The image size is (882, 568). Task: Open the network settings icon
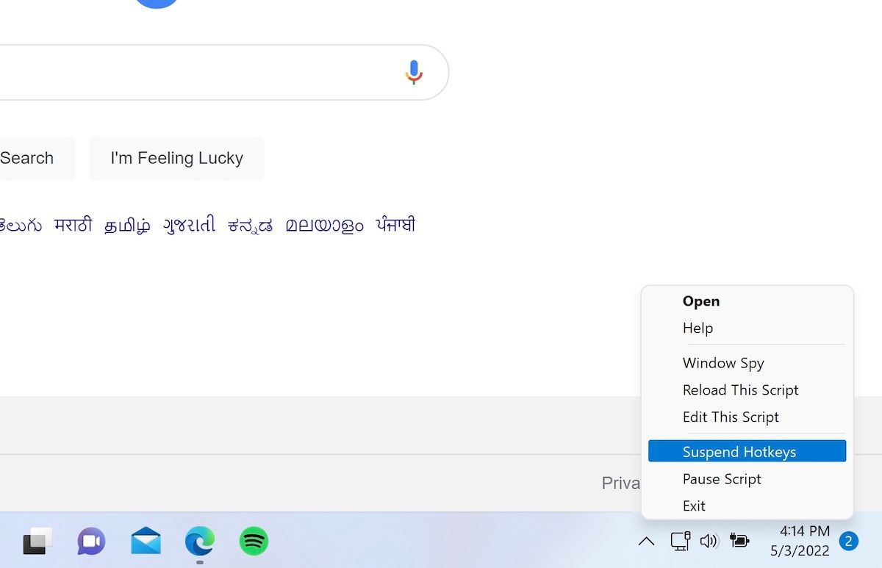(680, 541)
